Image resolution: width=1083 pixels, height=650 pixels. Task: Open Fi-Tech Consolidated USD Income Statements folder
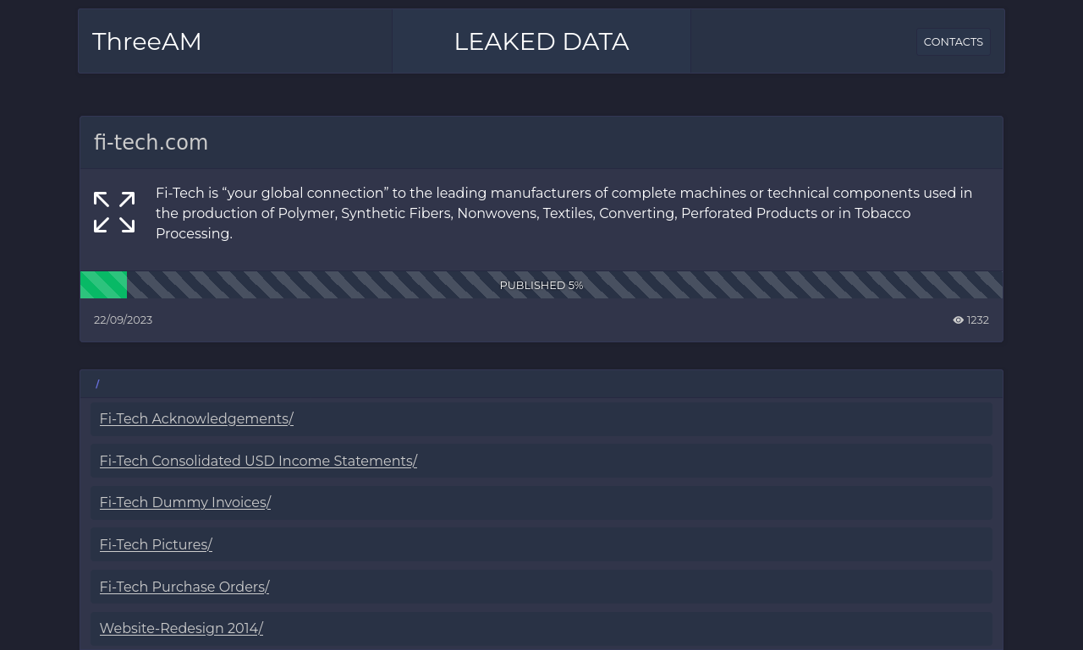258,462
